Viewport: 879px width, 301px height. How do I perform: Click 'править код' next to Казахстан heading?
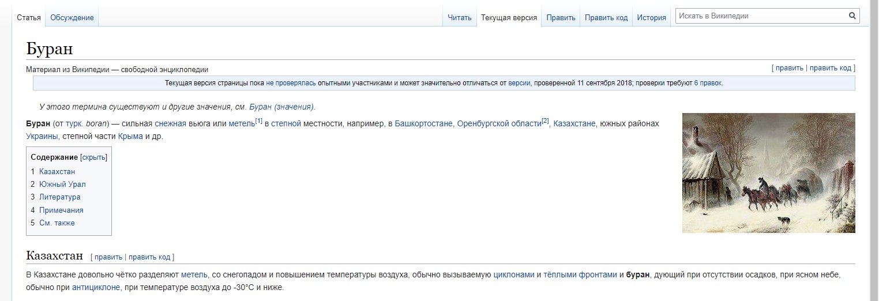click(149, 257)
